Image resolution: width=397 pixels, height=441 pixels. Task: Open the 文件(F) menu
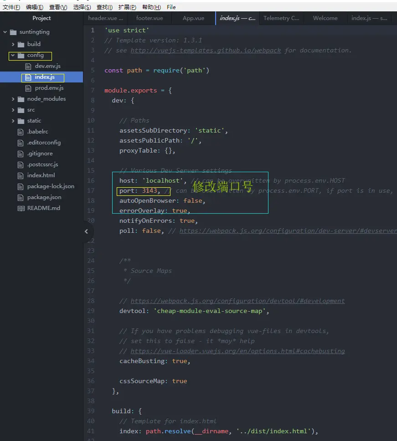[11, 7]
